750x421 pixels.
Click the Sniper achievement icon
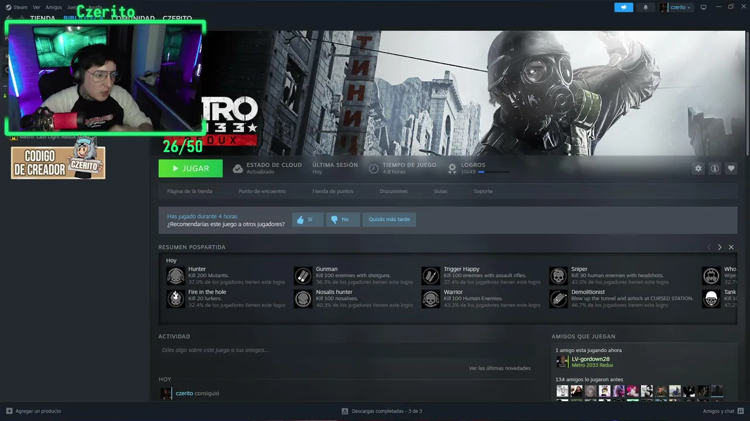click(558, 275)
